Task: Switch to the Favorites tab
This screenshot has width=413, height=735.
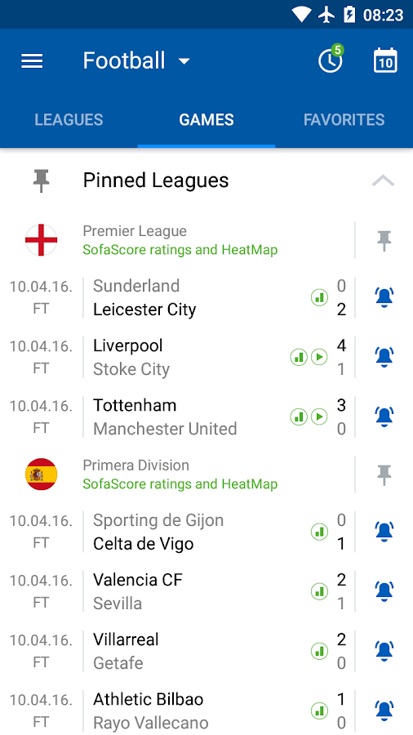Action: click(344, 120)
